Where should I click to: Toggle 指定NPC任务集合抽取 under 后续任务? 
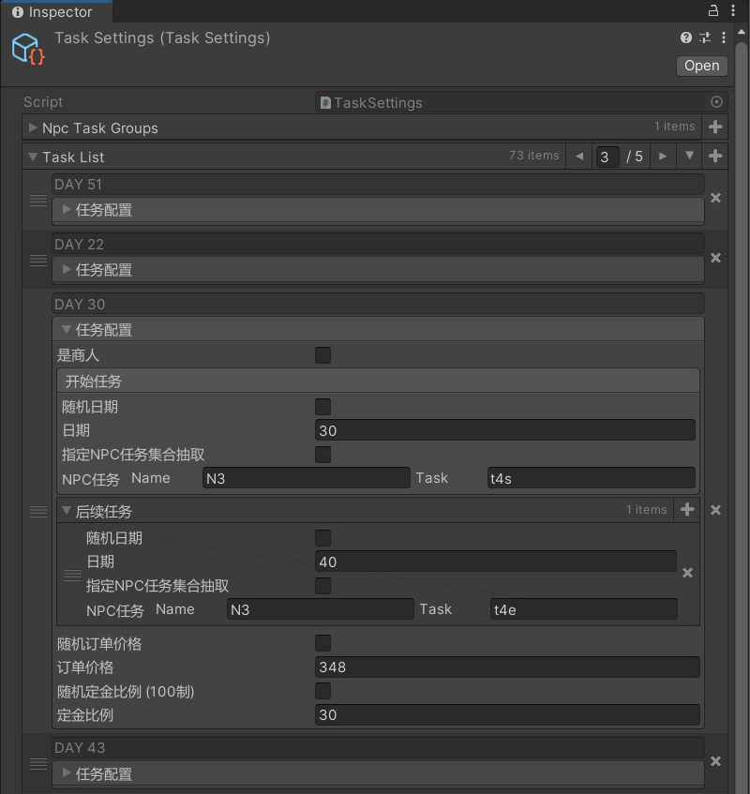322,586
